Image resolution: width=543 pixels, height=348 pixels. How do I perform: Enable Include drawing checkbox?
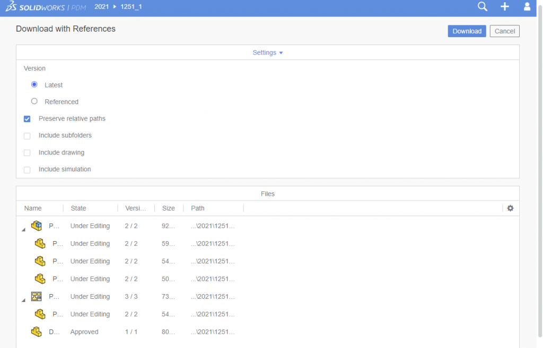point(27,153)
